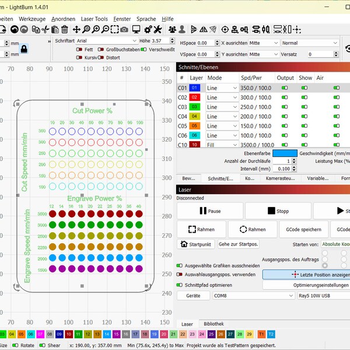Toggle the Großbuchstaben switch
This screenshot has height=350, width=350.
[101, 50]
